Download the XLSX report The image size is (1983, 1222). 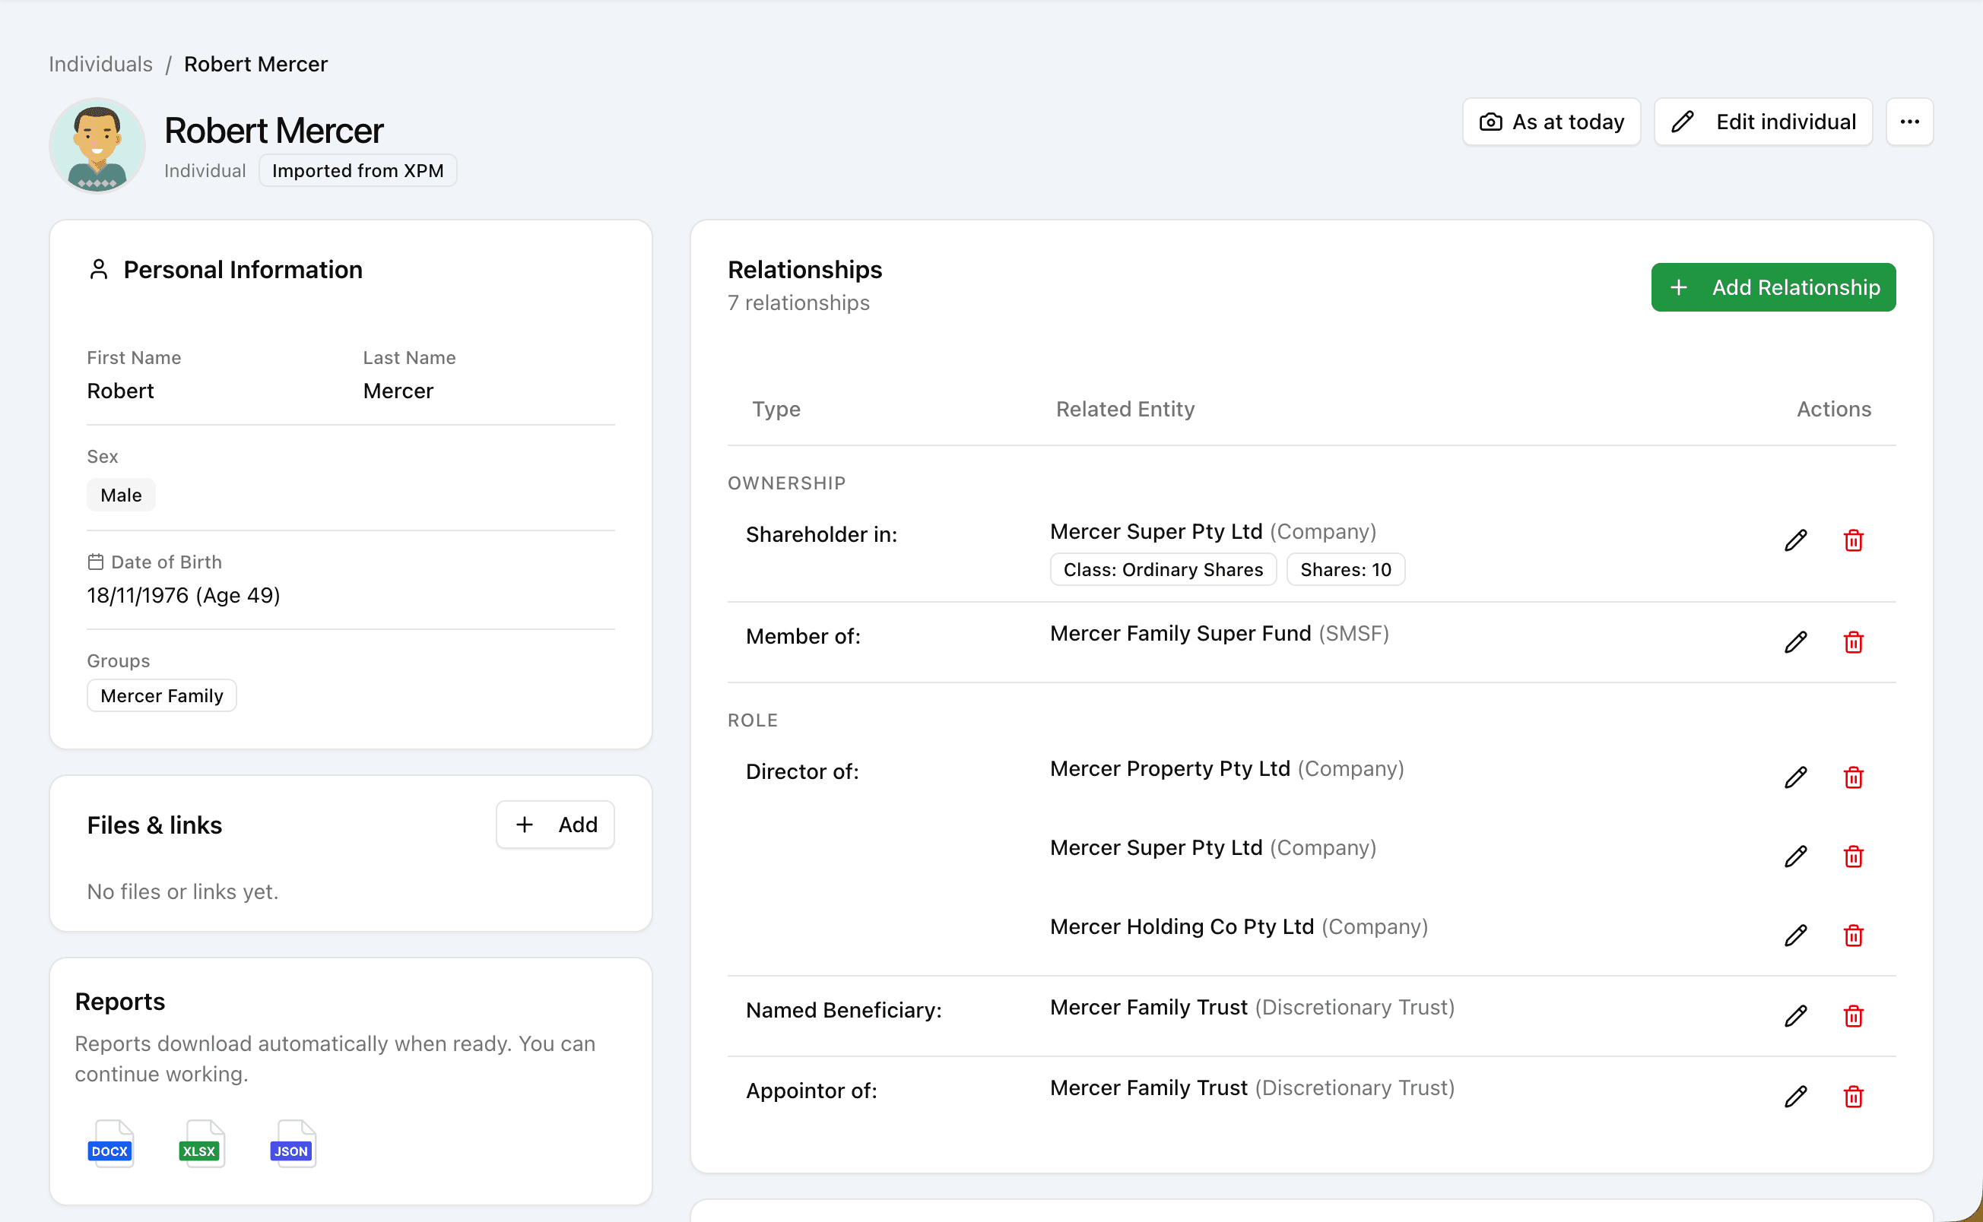point(201,1144)
